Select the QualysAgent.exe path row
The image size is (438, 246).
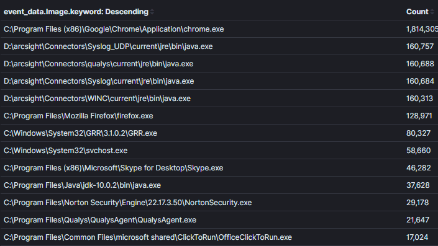coord(100,220)
